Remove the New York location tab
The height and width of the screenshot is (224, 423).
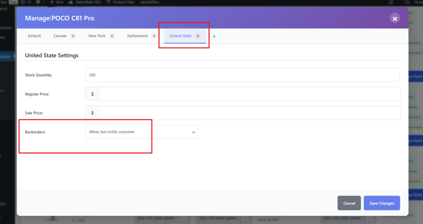(x=112, y=36)
